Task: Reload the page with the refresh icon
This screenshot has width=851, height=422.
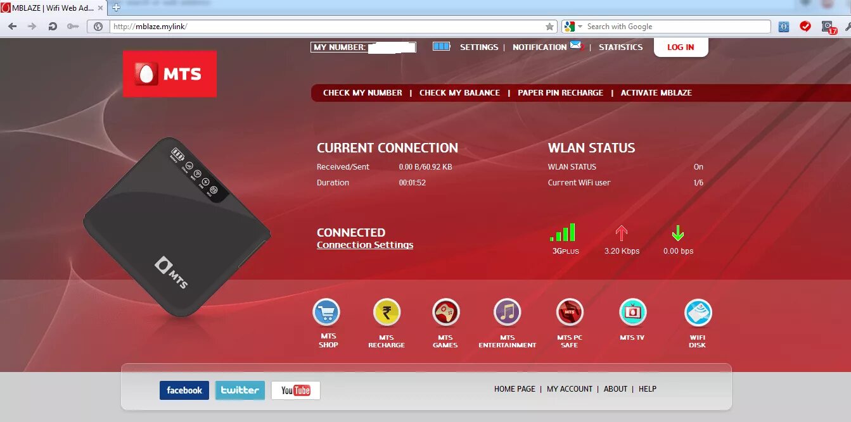Action: [53, 27]
